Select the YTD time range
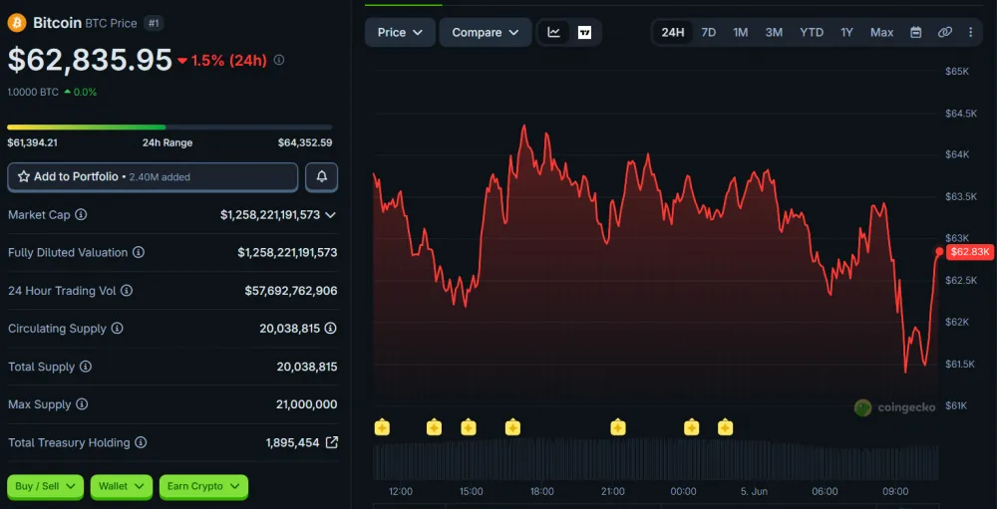The height and width of the screenshot is (509, 997). point(812,33)
